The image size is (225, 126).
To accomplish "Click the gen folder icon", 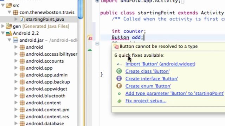I will pyautogui.click(x=9, y=26).
